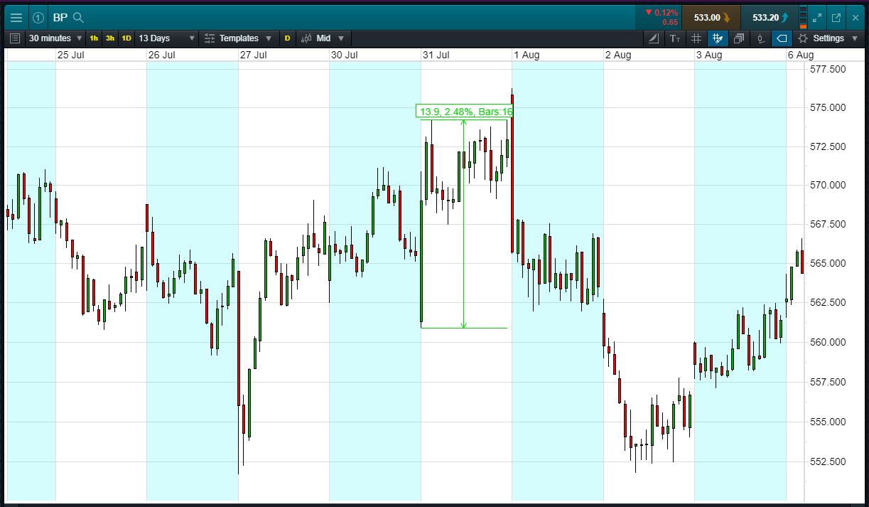Switch to the 1h interval
Viewport: 869px width, 507px height.
tap(94, 38)
